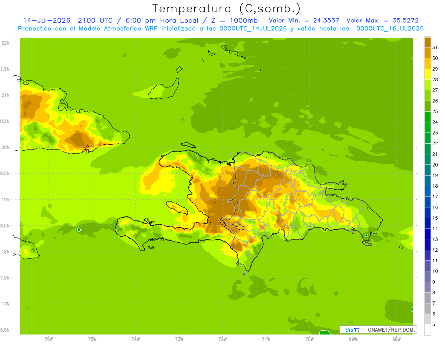
Task: Click the '71W' longitude axis label
Action: [266, 339]
